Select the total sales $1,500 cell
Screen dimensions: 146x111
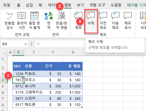[73, 92]
